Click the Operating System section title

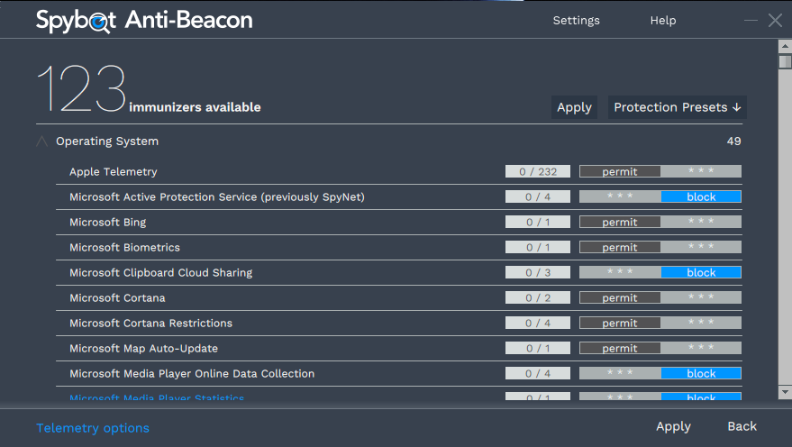tap(107, 141)
